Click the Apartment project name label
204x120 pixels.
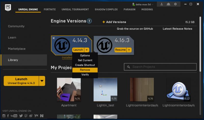pyautogui.click(x=69, y=105)
